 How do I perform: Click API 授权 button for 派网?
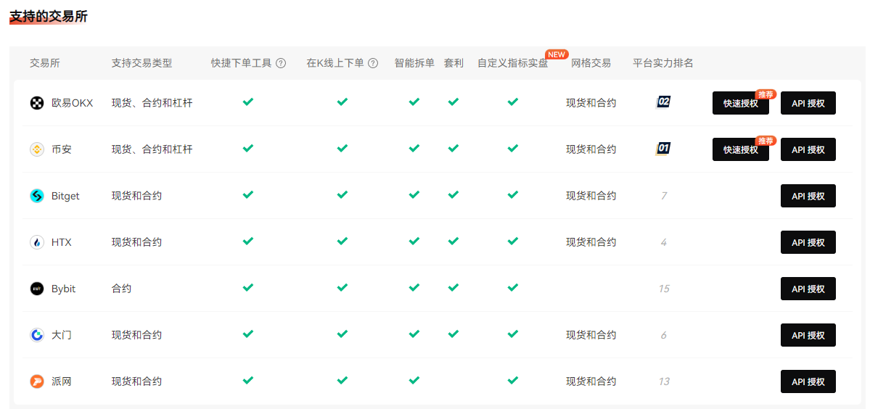click(x=808, y=381)
